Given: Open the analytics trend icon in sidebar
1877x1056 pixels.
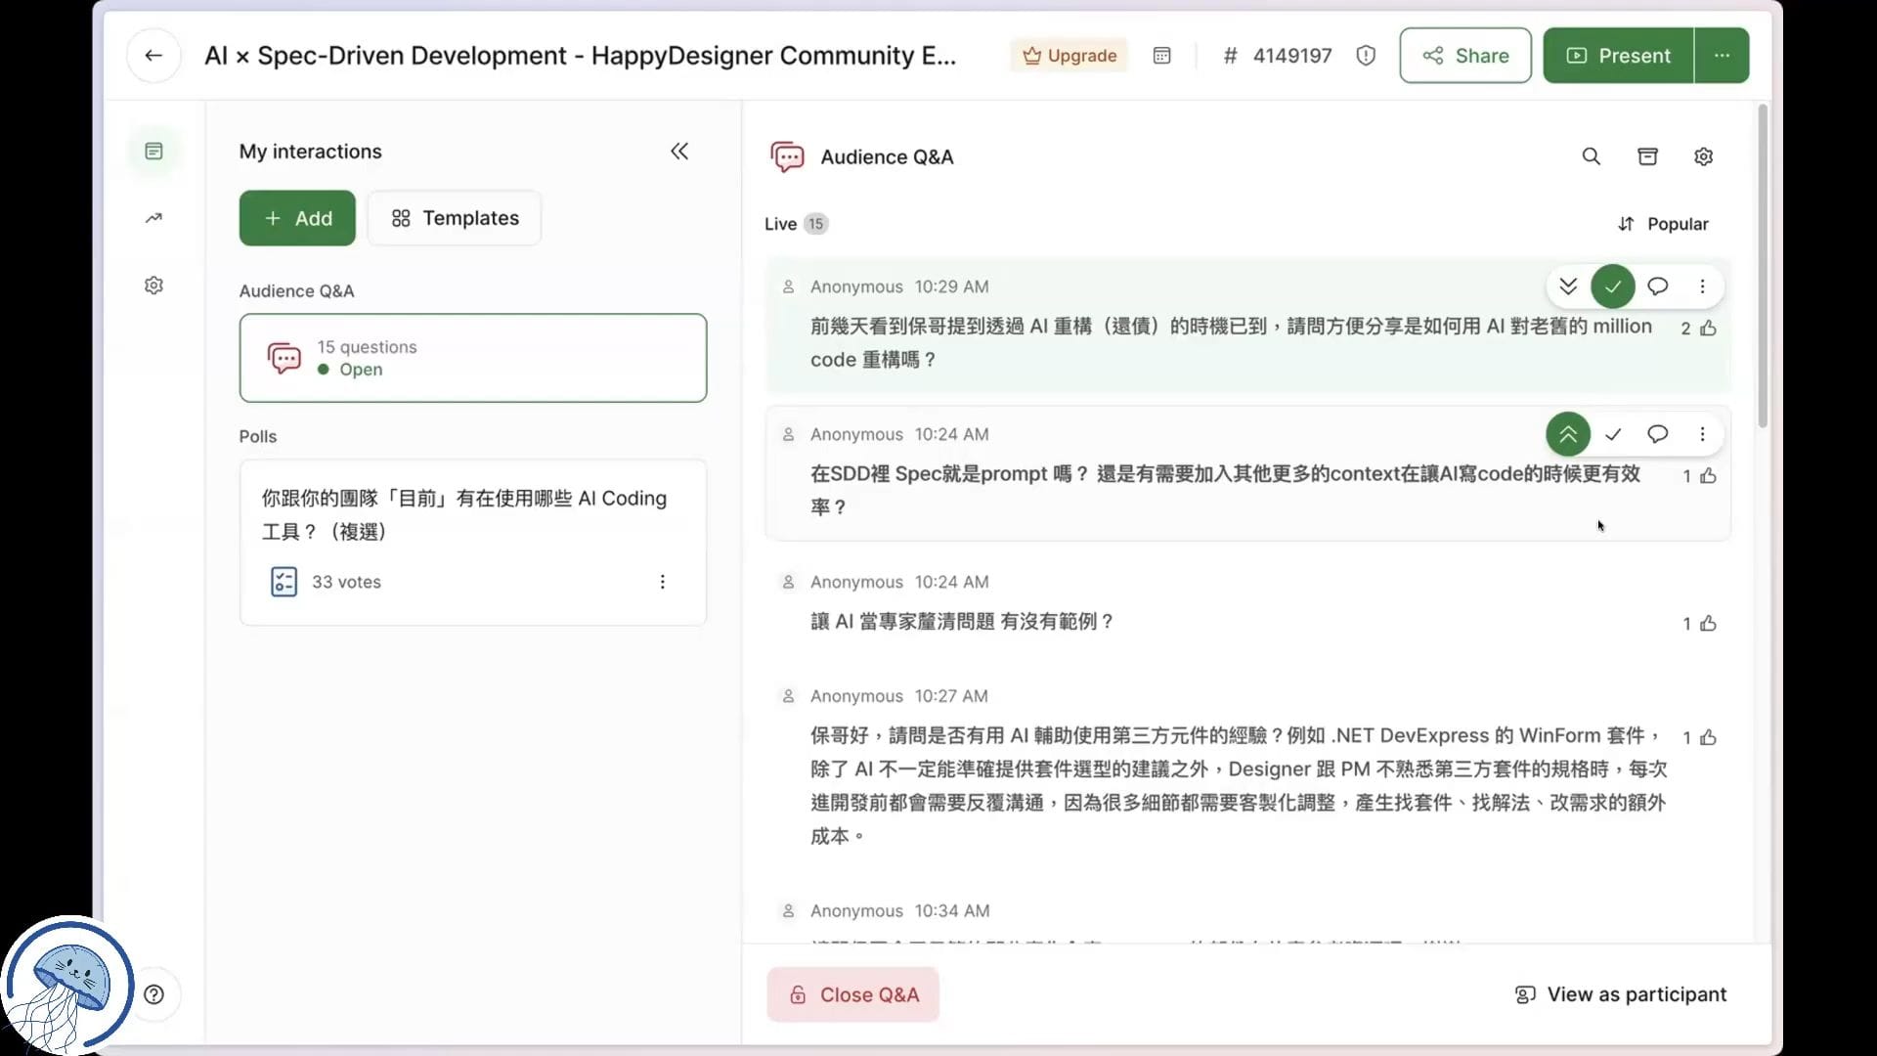Looking at the screenshot, I should point(153,218).
